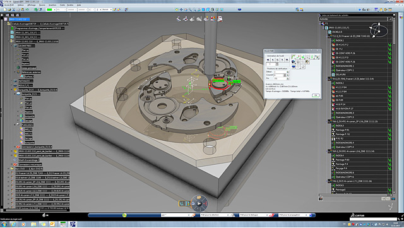Screen dimensions: 404x228
Task: Click the Courant position input field
Action: (x=278, y=75)
